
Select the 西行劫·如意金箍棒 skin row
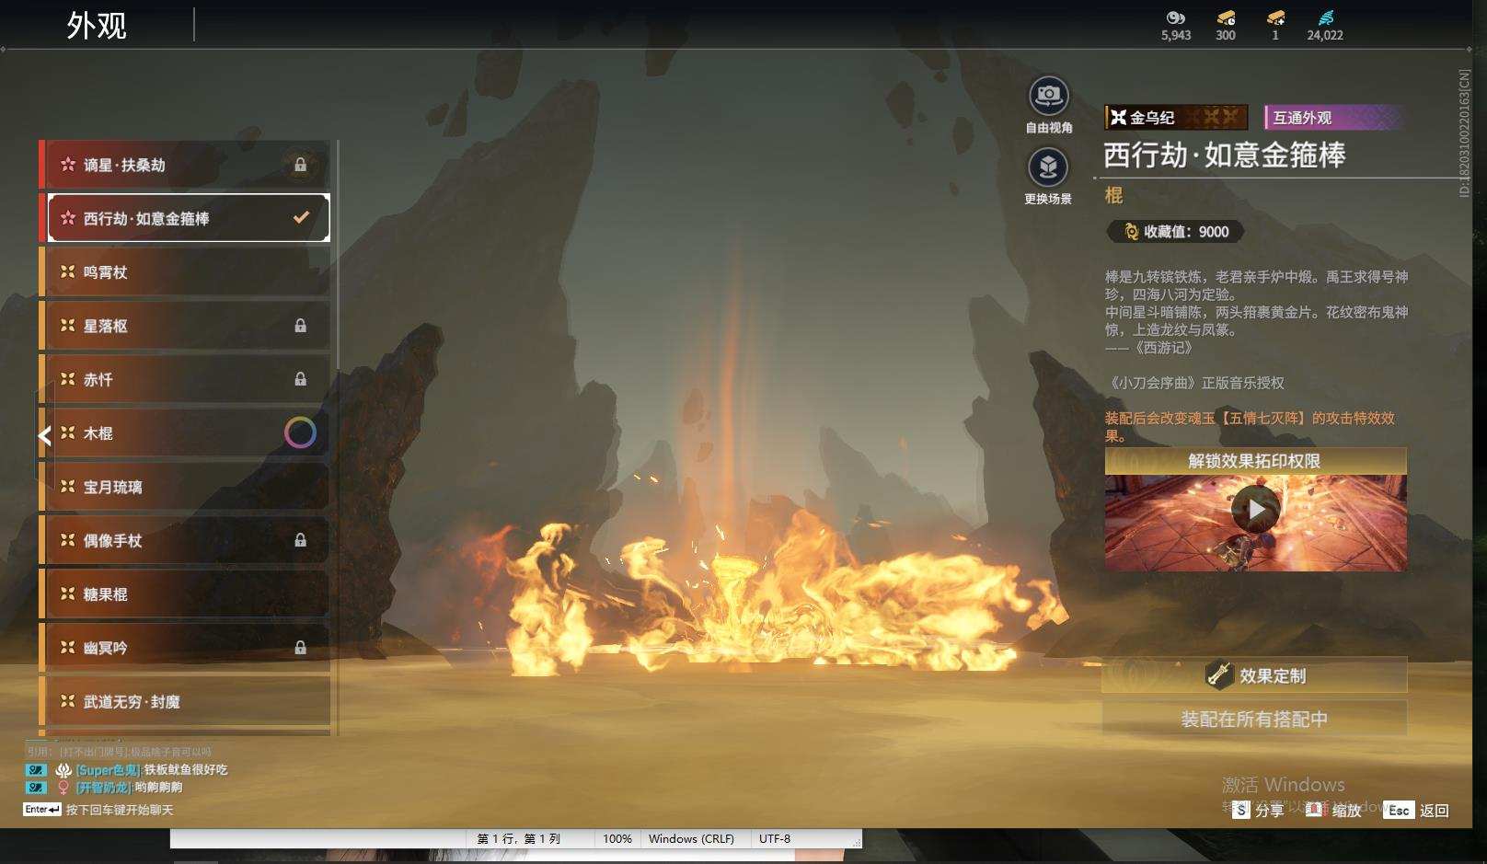pos(184,218)
